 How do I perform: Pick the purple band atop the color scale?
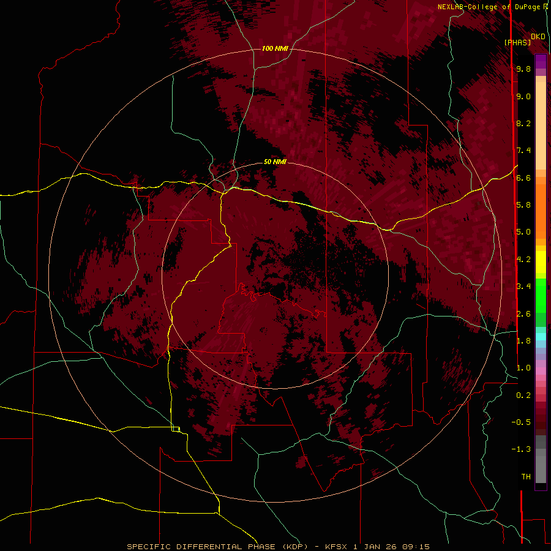(541, 61)
